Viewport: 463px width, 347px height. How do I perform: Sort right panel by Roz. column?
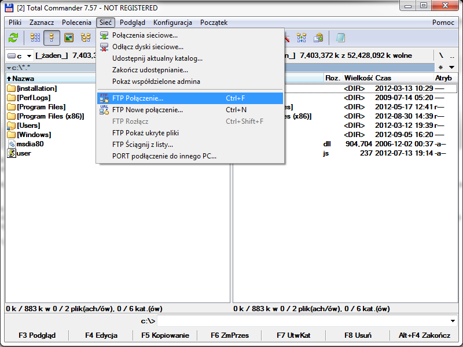333,78
